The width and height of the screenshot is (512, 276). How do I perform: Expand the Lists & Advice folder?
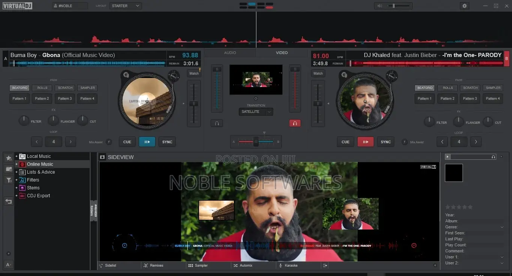point(16,172)
